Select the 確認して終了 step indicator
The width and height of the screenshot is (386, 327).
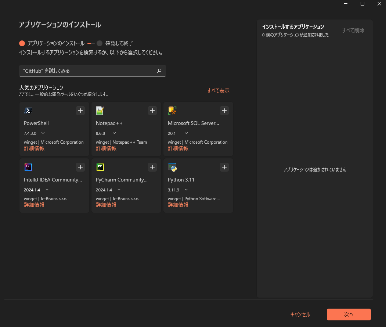pos(115,43)
